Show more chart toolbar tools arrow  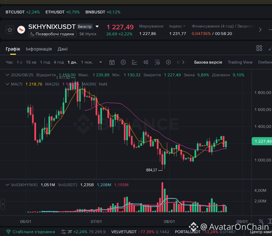[x=183, y=62]
